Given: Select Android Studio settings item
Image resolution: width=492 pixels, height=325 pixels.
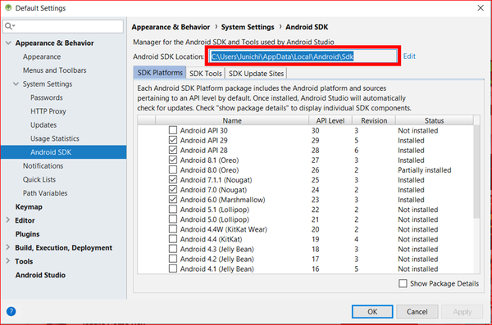Looking at the screenshot, I should click(x=40, y=275).
